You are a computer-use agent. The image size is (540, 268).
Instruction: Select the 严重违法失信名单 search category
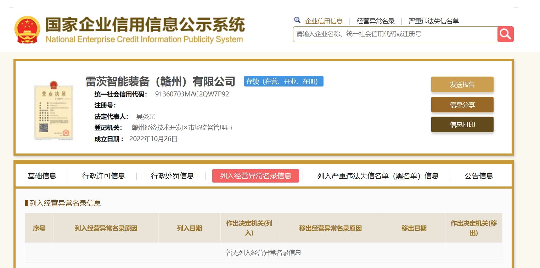pyautogui.click(x=434, y=21)
